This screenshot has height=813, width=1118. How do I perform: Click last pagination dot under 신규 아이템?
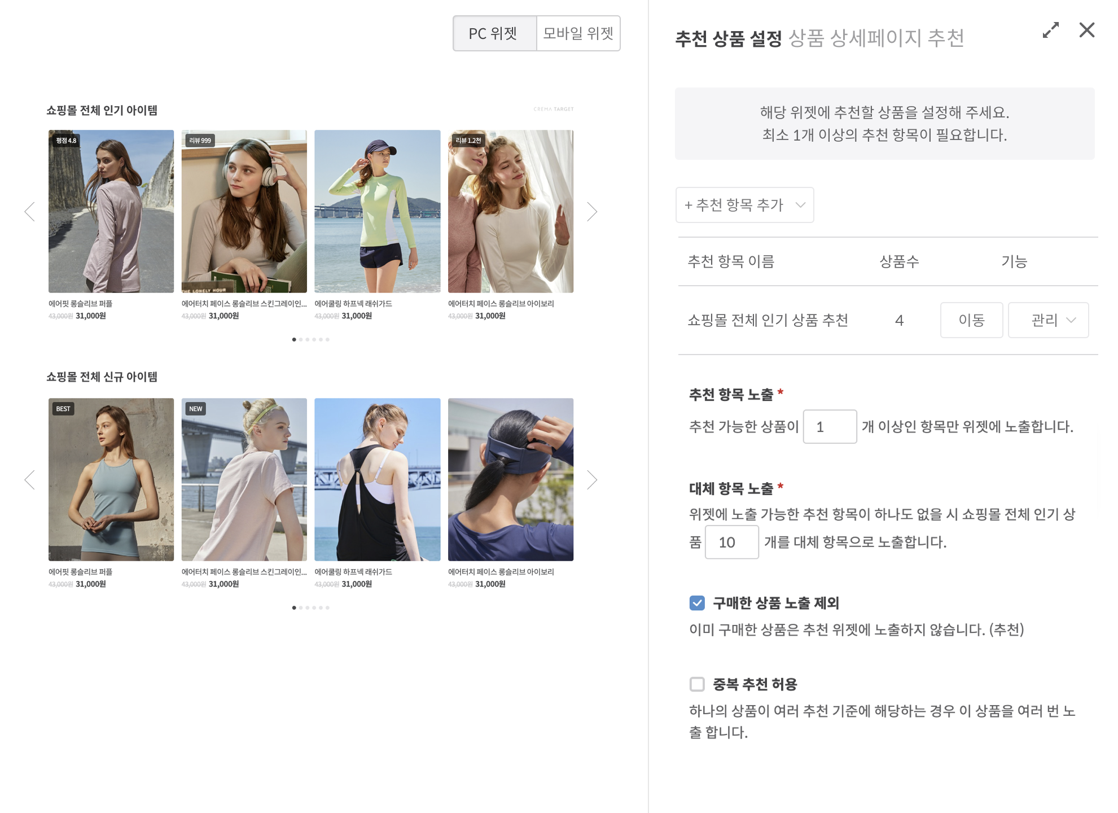[327, 607]
